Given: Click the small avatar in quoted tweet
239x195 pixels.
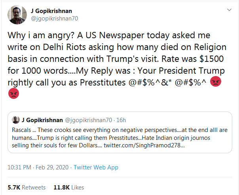Looking at the screenshot, I should tap(16, 120).
